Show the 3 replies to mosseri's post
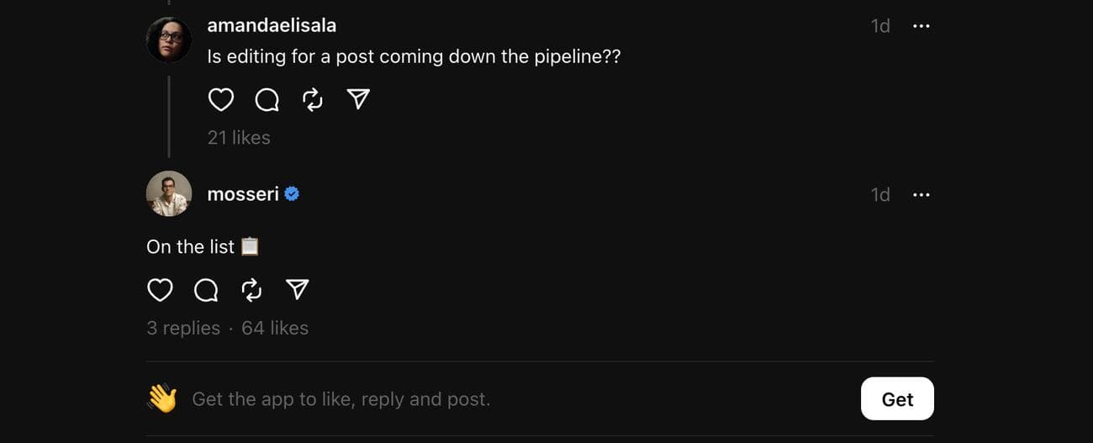1093x443 pixels. pyautogui.click(x=183, y=328)
